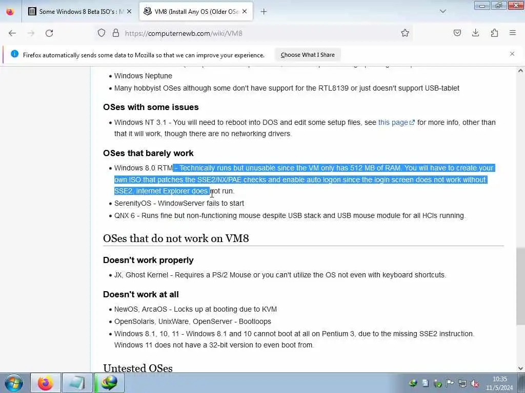Click the scrollbar up arrow

click(x=520, y=71)
